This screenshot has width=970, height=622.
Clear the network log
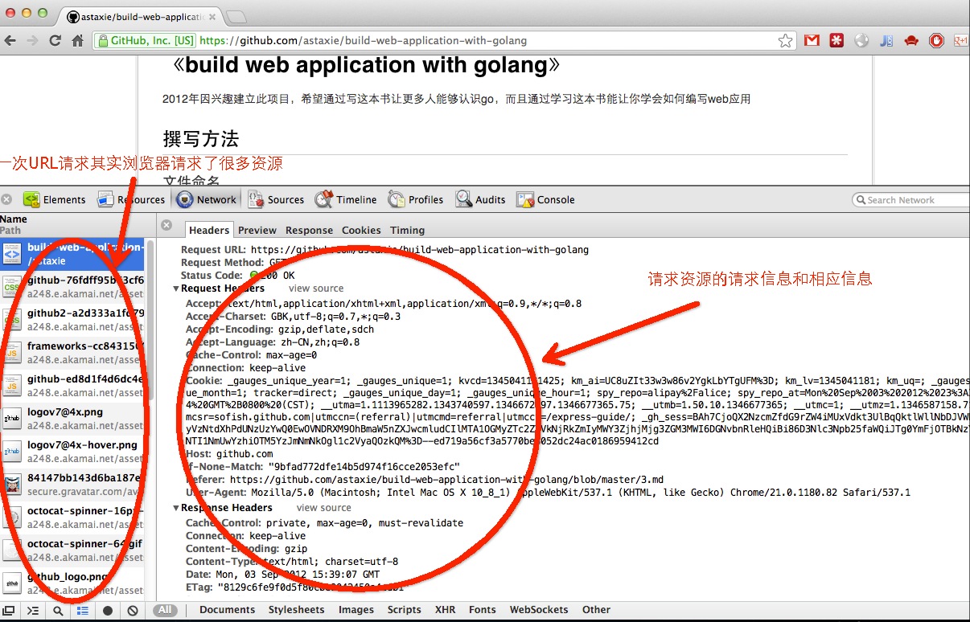pyautogui.click(x=133, y=611)
